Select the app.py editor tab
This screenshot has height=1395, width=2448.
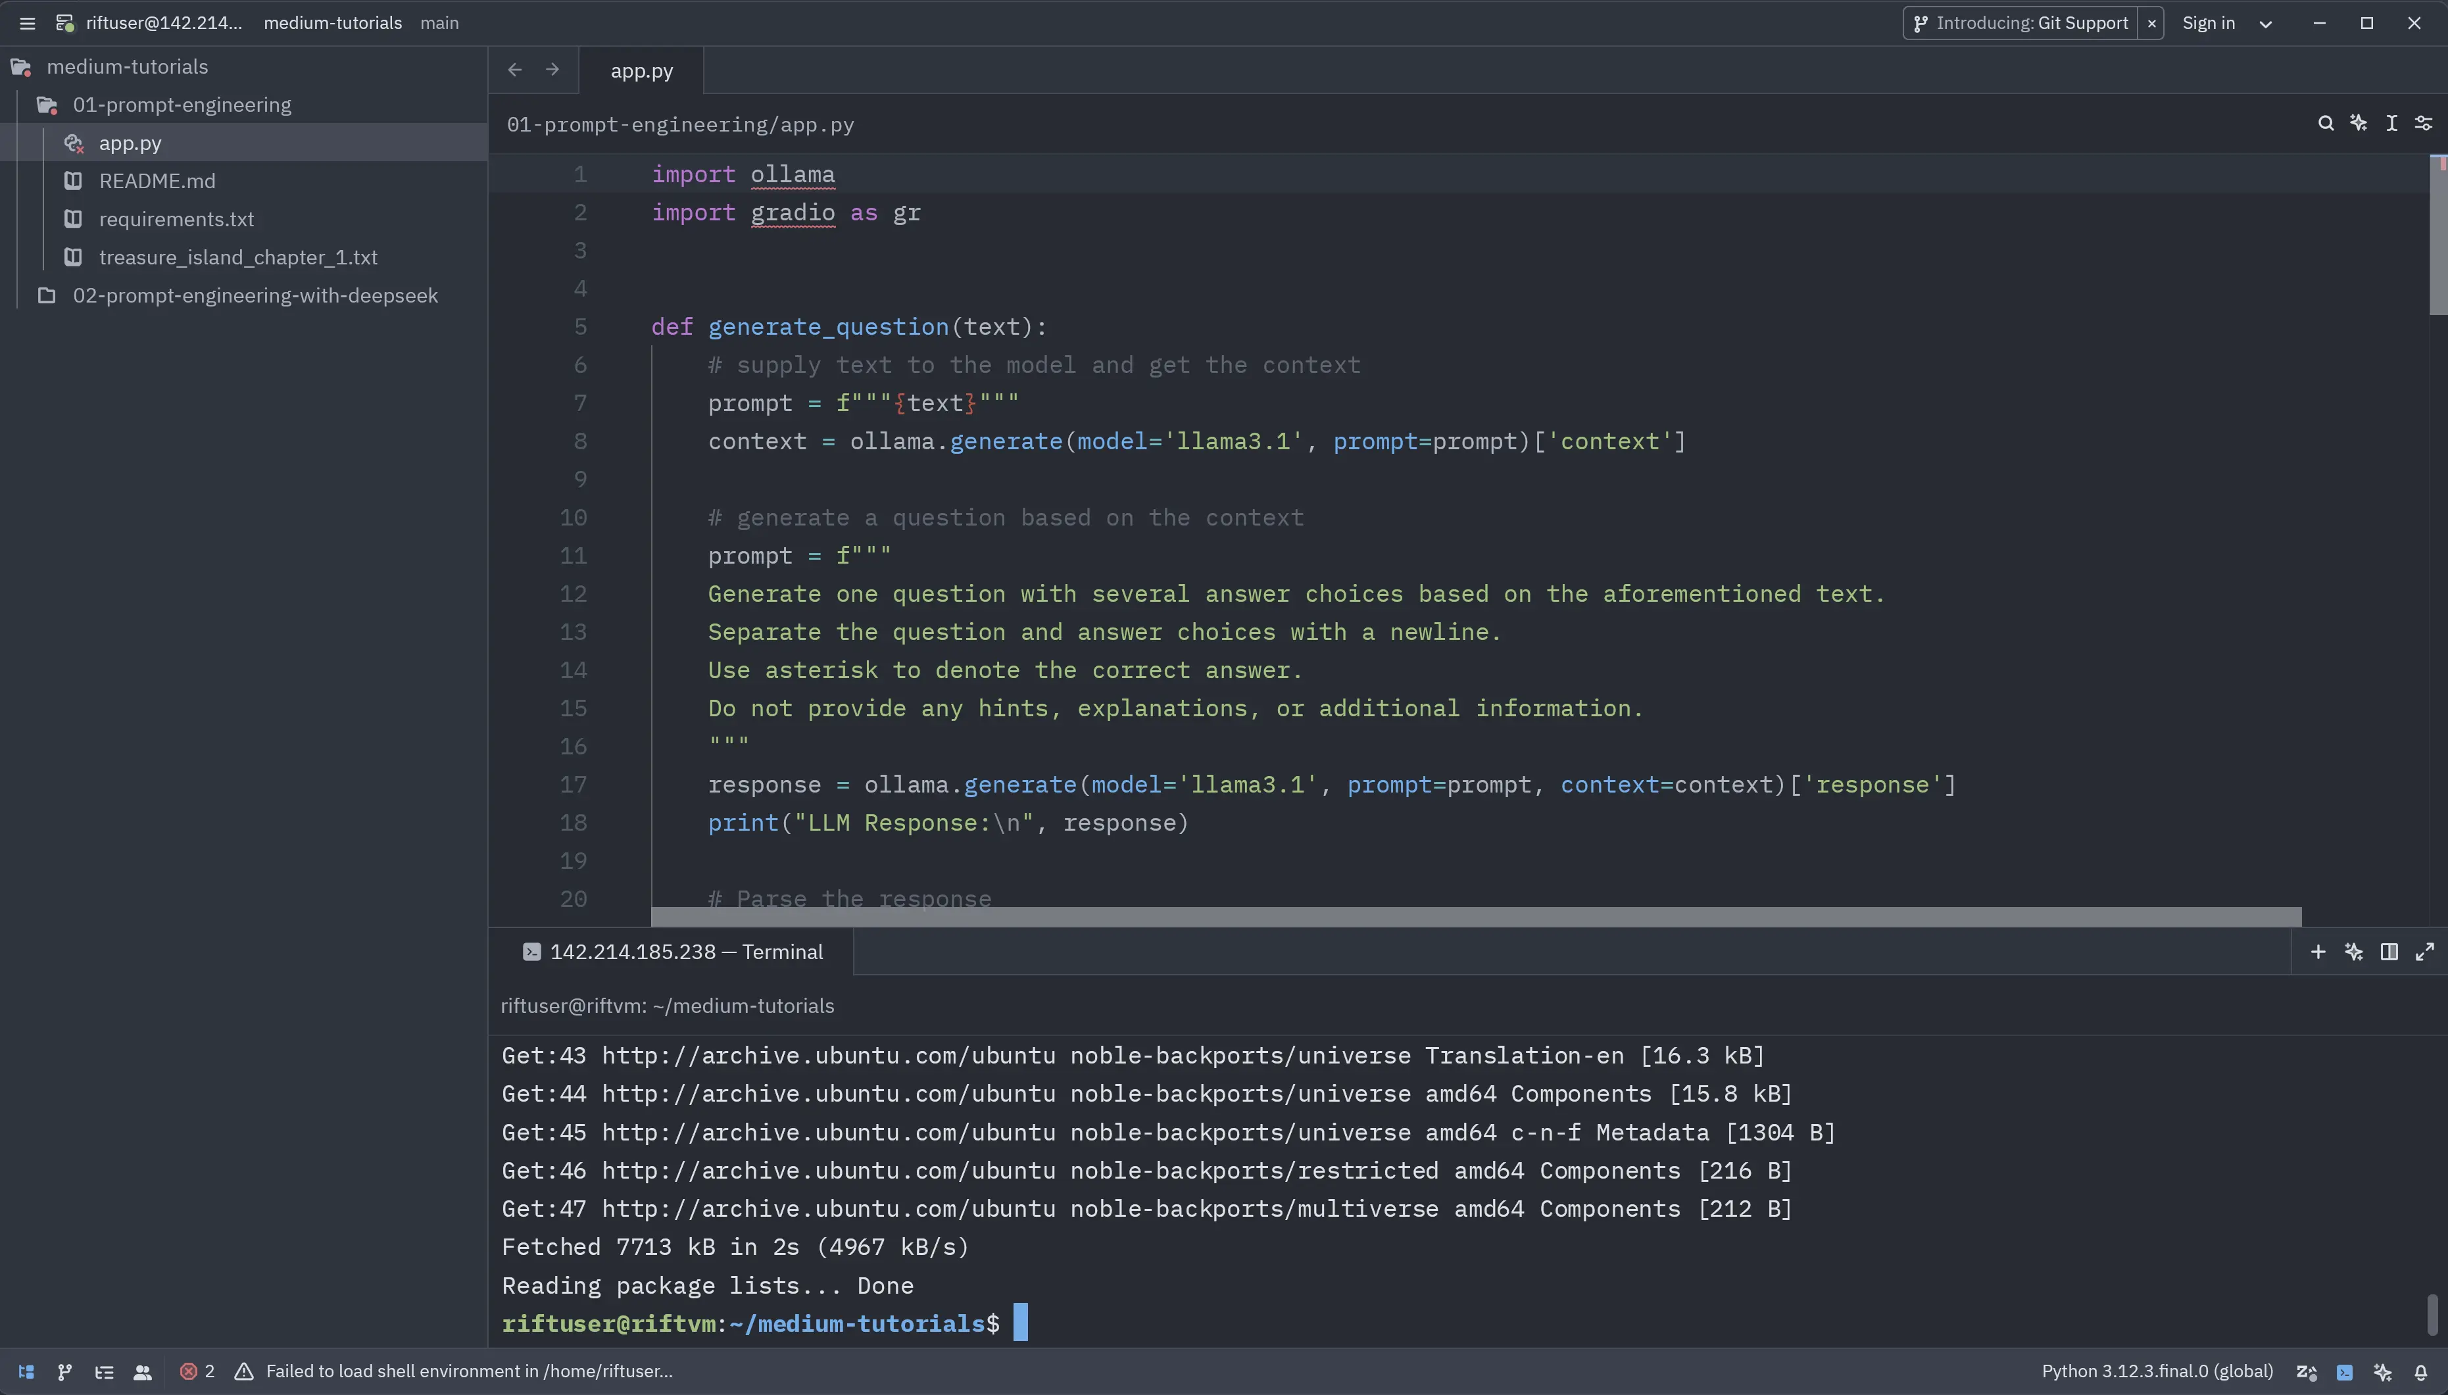click(641, 71)
